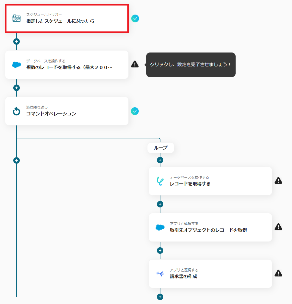The height and width of the screenshot is (304, 292).
Task: Add a step below the Salesforce records card
Action: [17, 88]
